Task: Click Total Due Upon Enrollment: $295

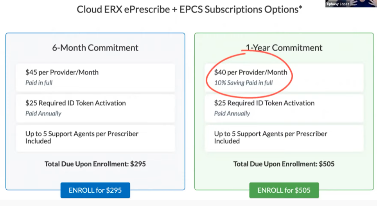Action: click(x=95, y=164)
